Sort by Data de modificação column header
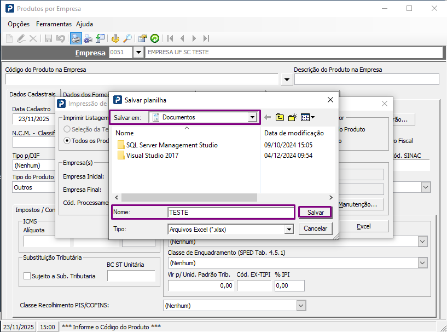The image size is (447, 332). [294, 133]
